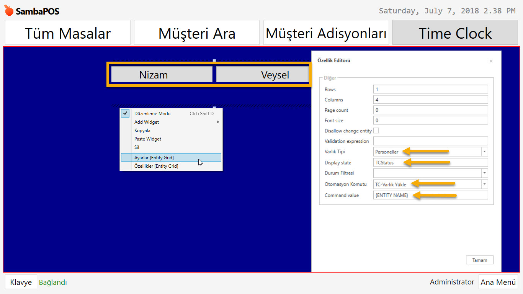
Task: Click the SambaPOS tomato logo icon
Action: click(9, 10)
